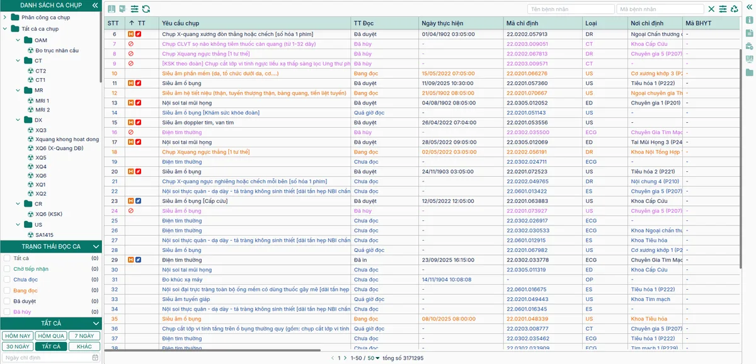Go to the next page with the right arrow
This screenshot has height=364, width=756.
coord(346,358)
